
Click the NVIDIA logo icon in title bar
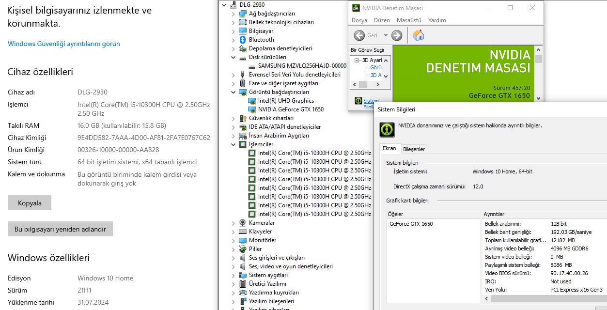(356, 8)
